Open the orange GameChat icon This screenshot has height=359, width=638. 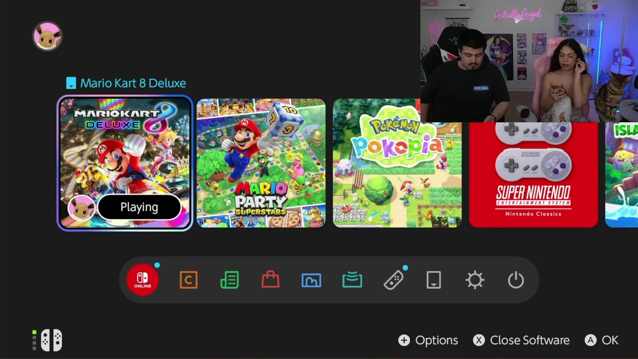click(188, 280)
